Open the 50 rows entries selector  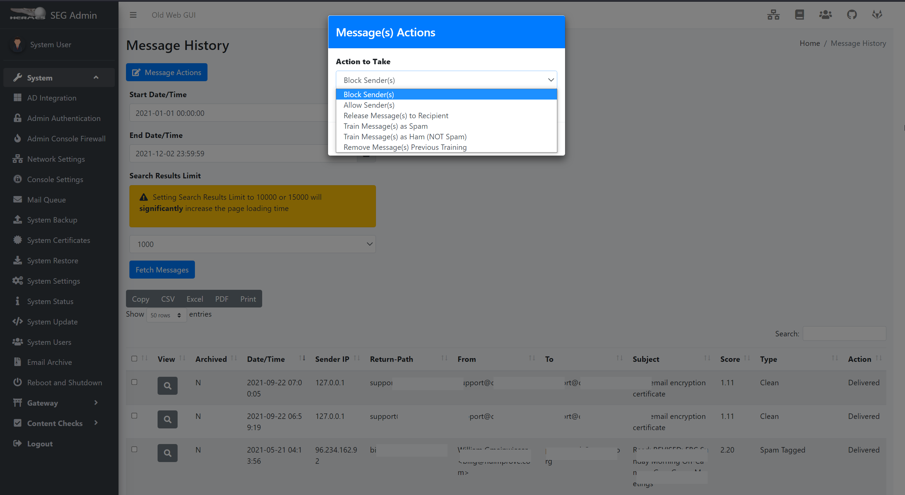[x=166, y=315]
